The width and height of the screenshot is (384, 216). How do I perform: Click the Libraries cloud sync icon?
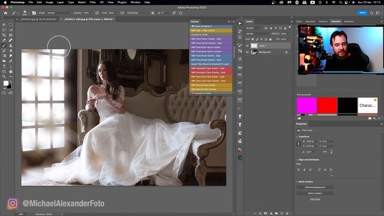(299, 118)
